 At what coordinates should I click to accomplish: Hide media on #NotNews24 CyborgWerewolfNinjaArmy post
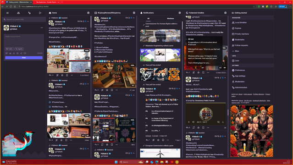133,65
